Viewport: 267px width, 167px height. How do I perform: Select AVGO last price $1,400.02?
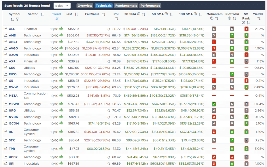tap(72, 48)
